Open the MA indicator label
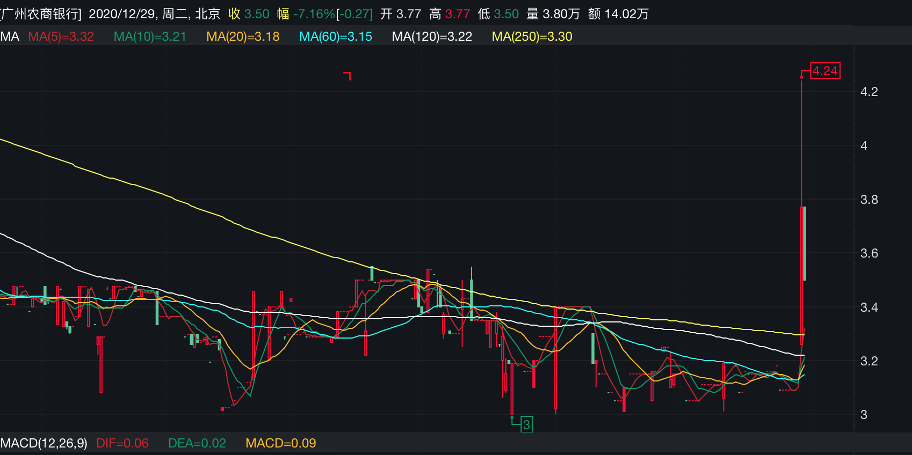This screenshot has height=455, width=912. (x=10, y=36)
